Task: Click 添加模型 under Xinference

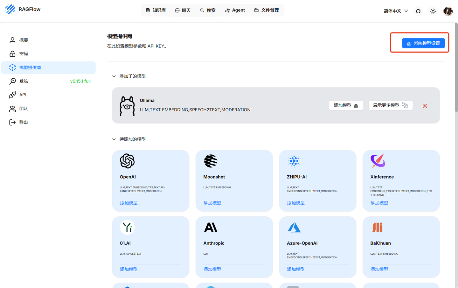Action: click(379, 203)
